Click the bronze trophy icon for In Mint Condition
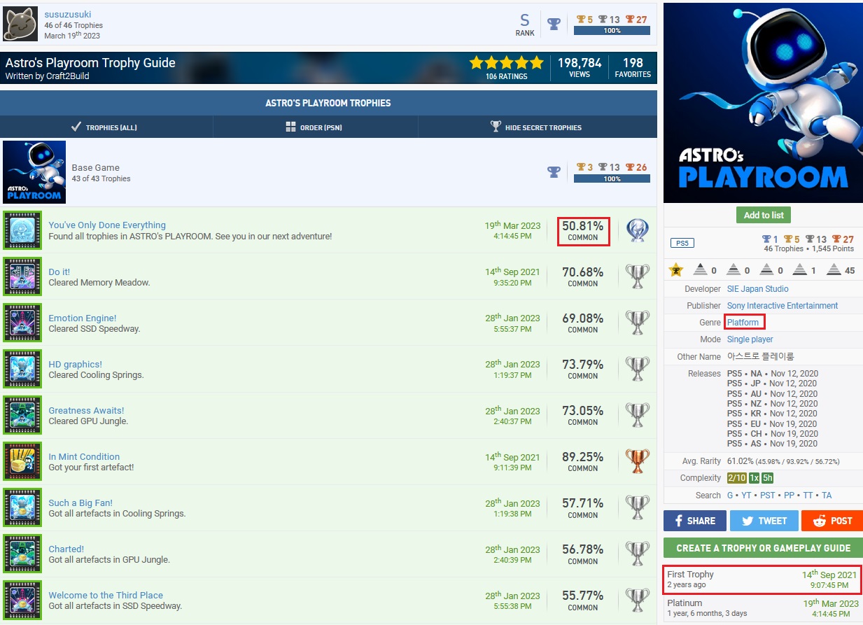The width and height of the screenshot is (863, 625). [x=637, y=462]
